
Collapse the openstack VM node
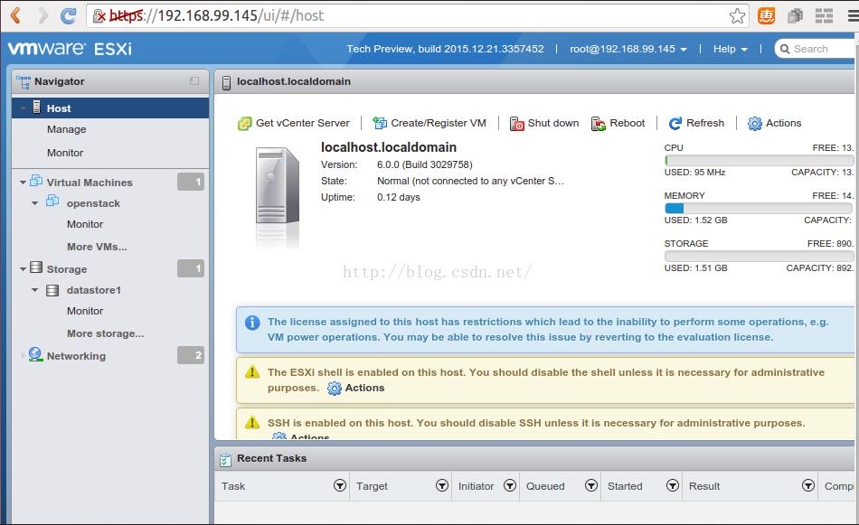[35, 203]
